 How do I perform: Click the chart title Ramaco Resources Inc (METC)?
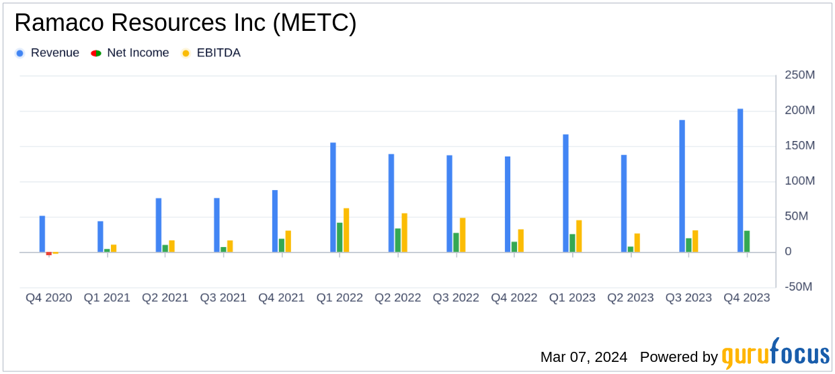click(x=186, y=24)
